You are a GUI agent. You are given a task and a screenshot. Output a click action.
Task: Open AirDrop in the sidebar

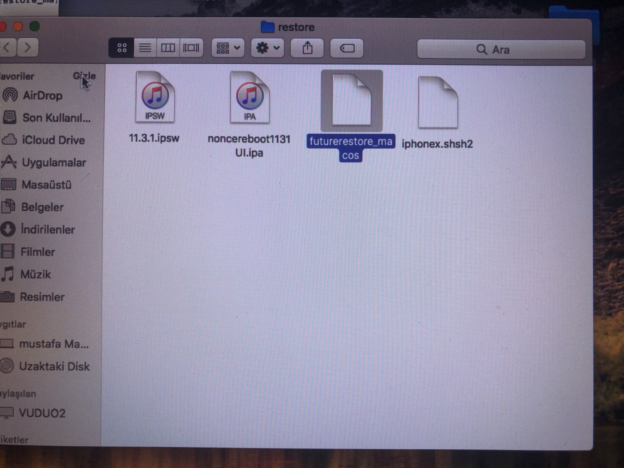coord(42,96)
